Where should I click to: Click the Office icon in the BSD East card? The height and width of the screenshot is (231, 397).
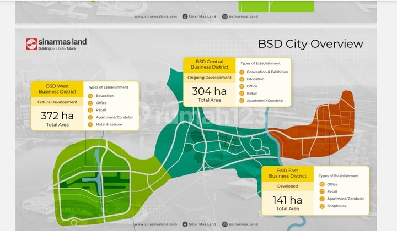321,184
